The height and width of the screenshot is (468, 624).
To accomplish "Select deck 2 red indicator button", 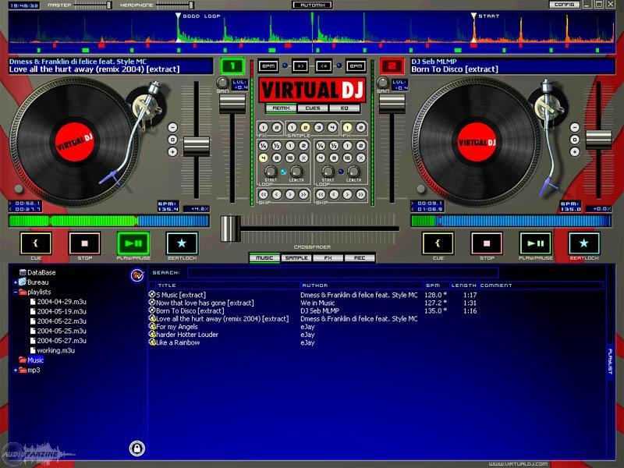I will click(x=392, y=66).
